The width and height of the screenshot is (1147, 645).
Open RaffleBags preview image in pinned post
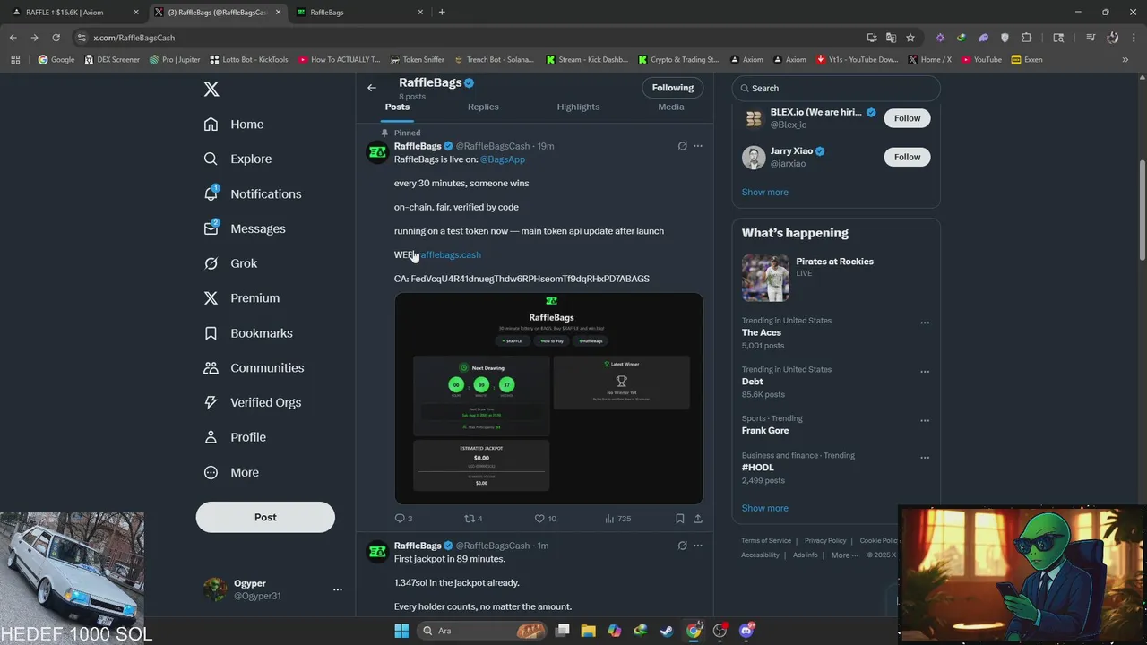tap(548, 399)
